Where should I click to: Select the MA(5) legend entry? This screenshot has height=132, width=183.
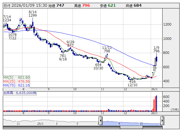point(17,77)
